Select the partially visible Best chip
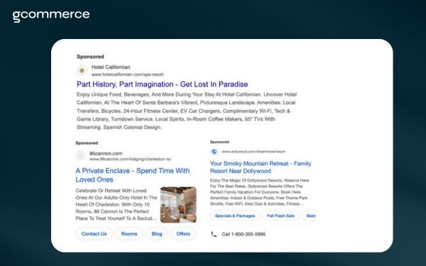 tap(310, 216)
